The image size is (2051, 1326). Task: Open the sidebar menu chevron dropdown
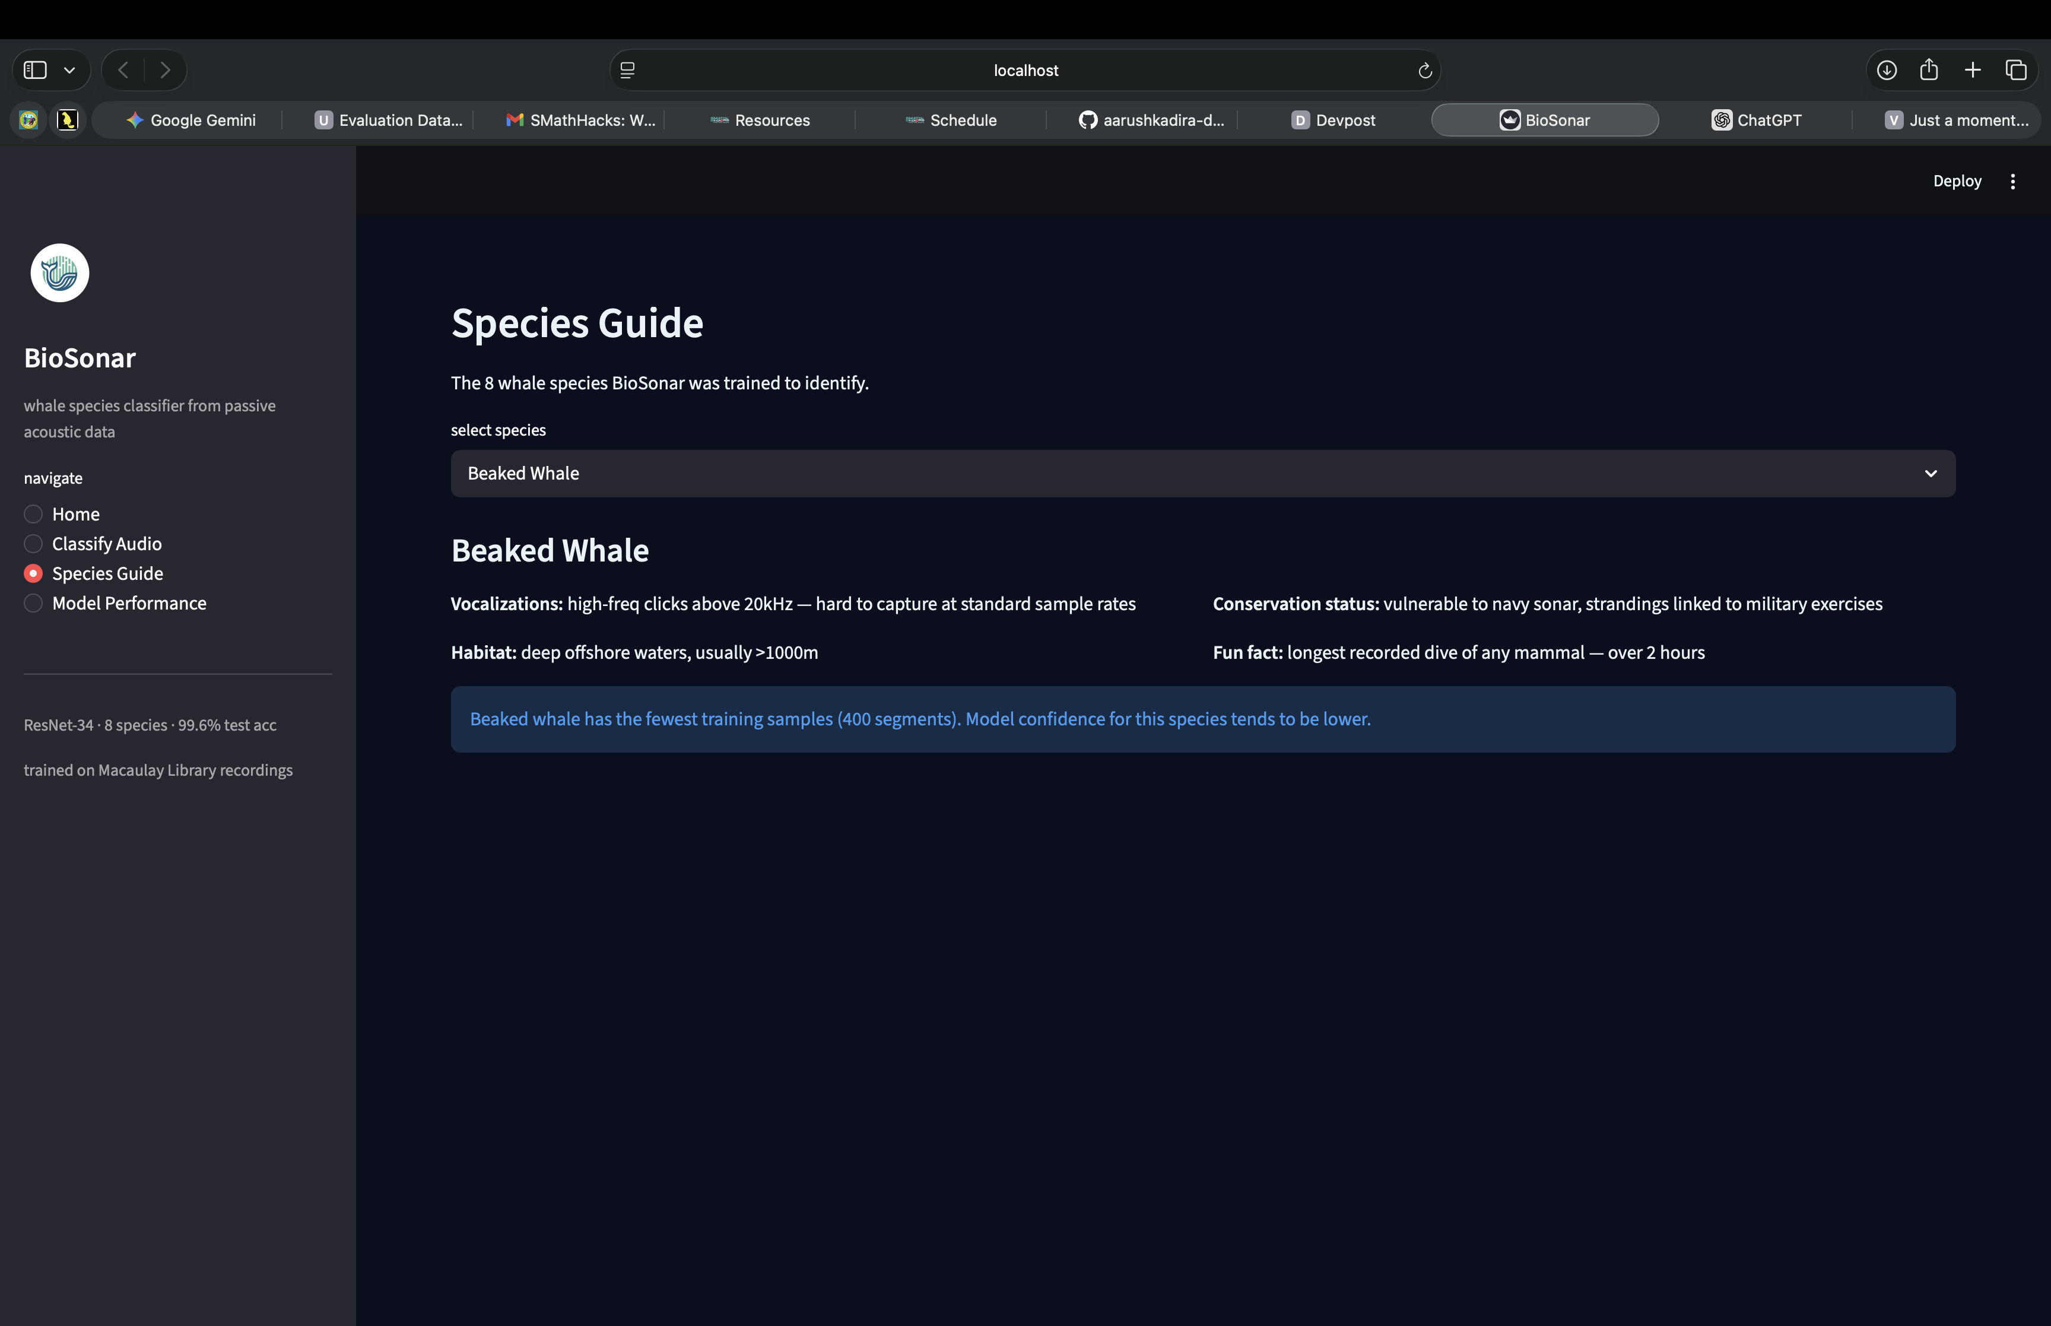click(69, 70)
